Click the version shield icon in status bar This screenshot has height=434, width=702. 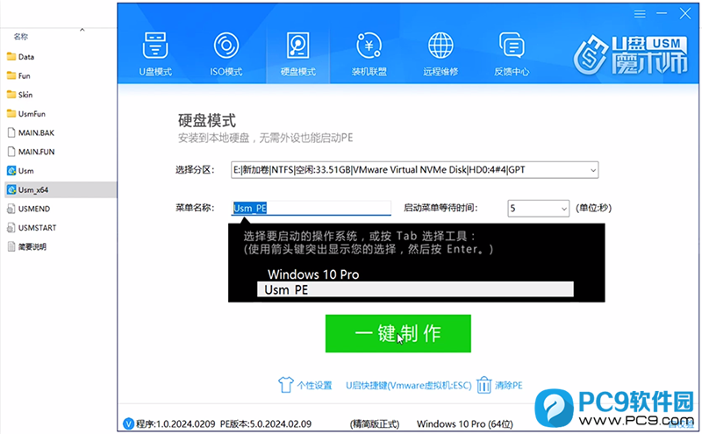(128, 423)
